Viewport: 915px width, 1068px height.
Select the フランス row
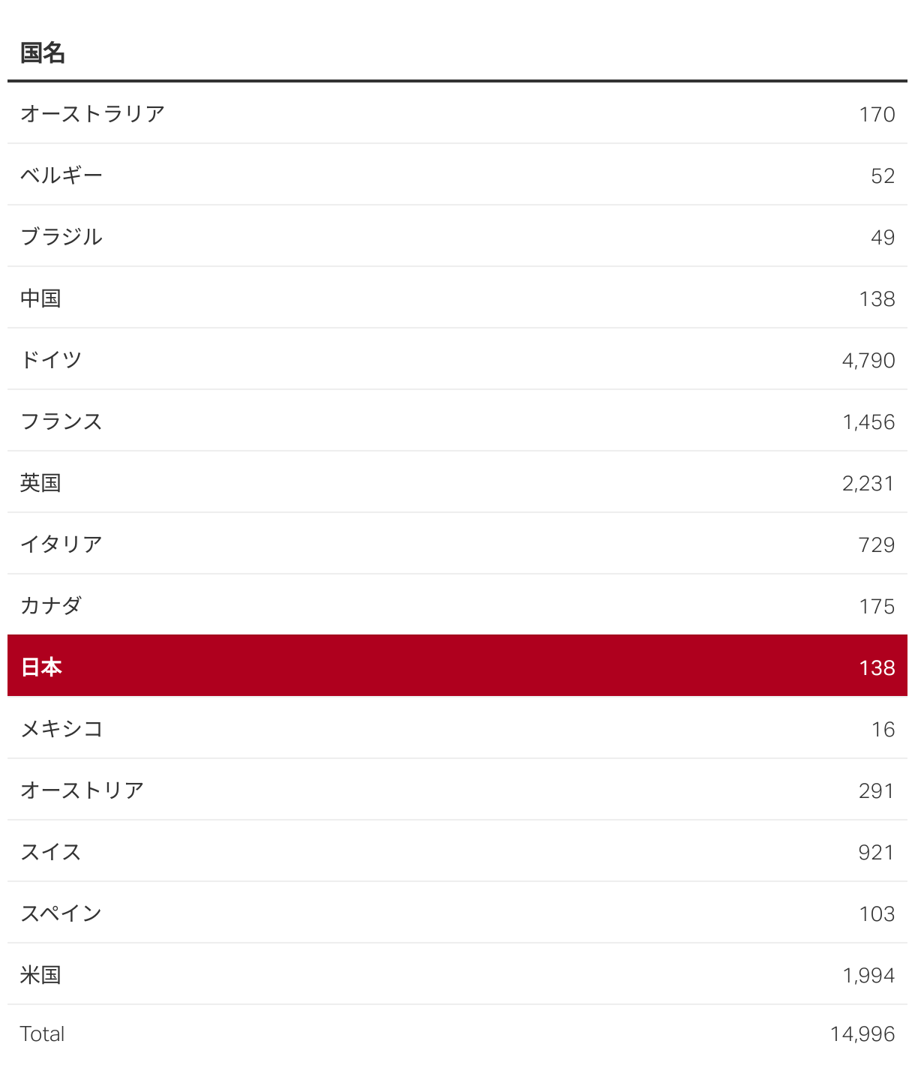pos(457,421)
